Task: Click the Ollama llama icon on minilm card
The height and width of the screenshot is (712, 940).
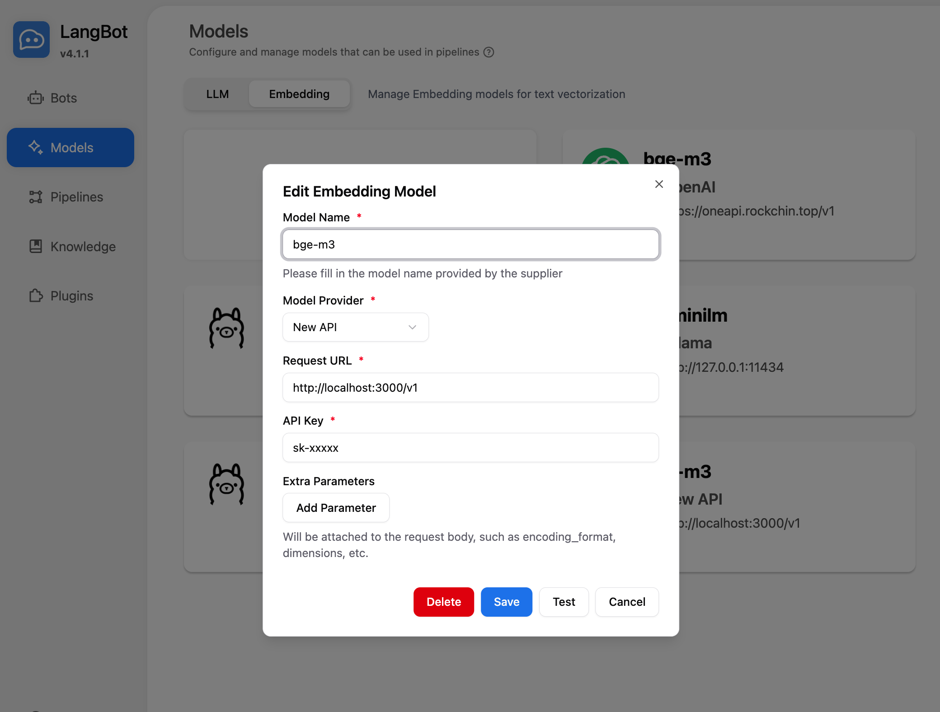Action: click(x=227, y=328)
